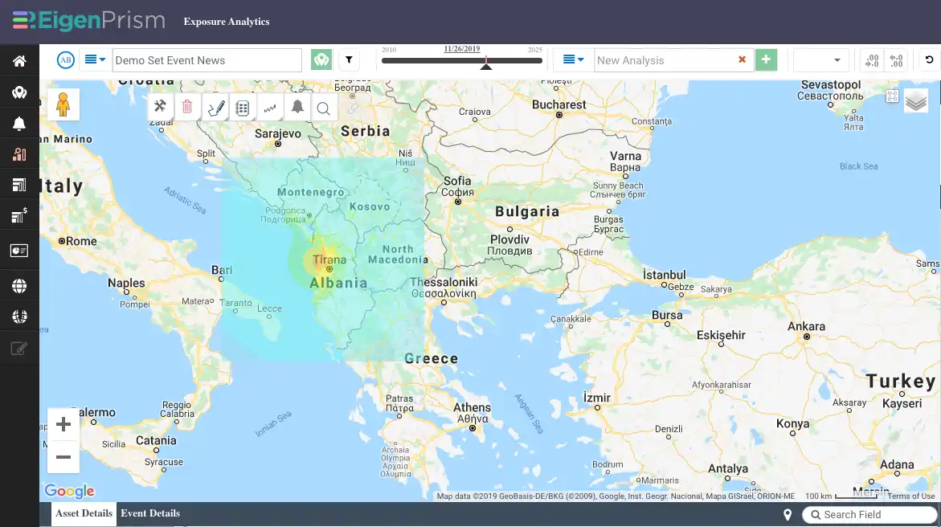Toggle the map fullscreen square icon
The width and height of the screenshot is (941, 527).
[893, 96]
